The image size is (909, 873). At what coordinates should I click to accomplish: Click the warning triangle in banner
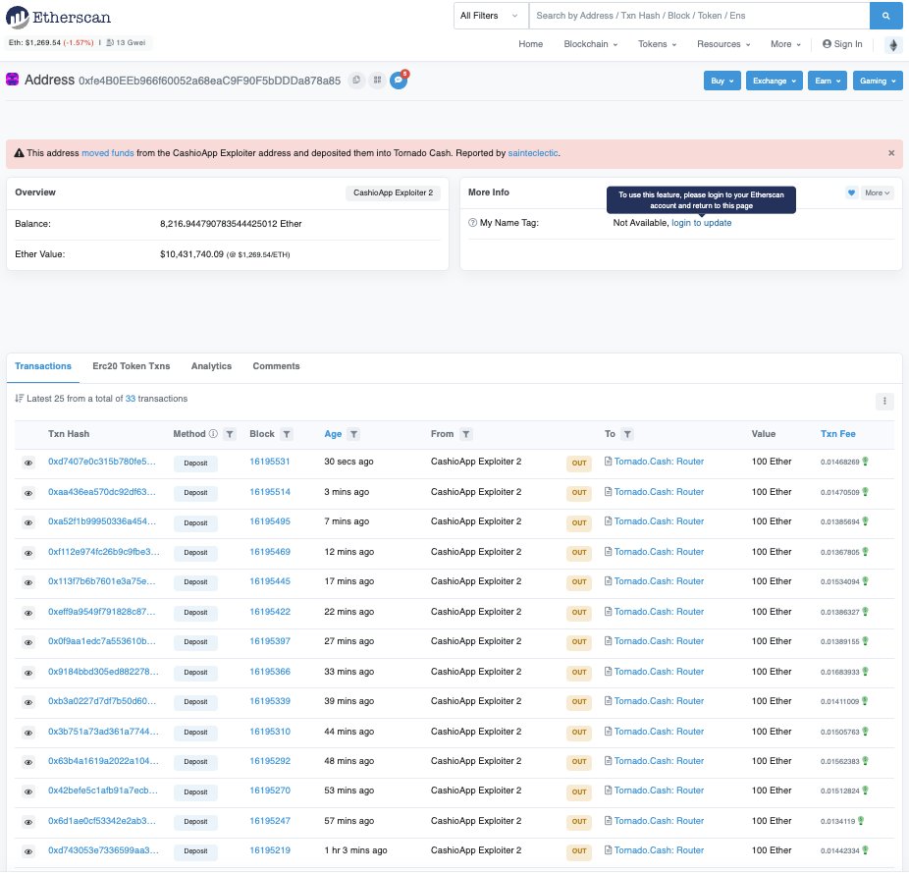click(x=19, y=153)
